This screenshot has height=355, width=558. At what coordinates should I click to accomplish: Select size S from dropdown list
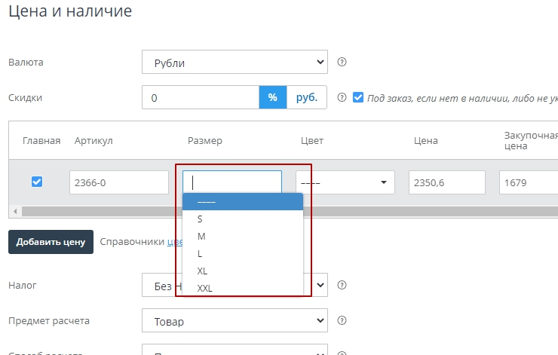click(x=200, y=219)
